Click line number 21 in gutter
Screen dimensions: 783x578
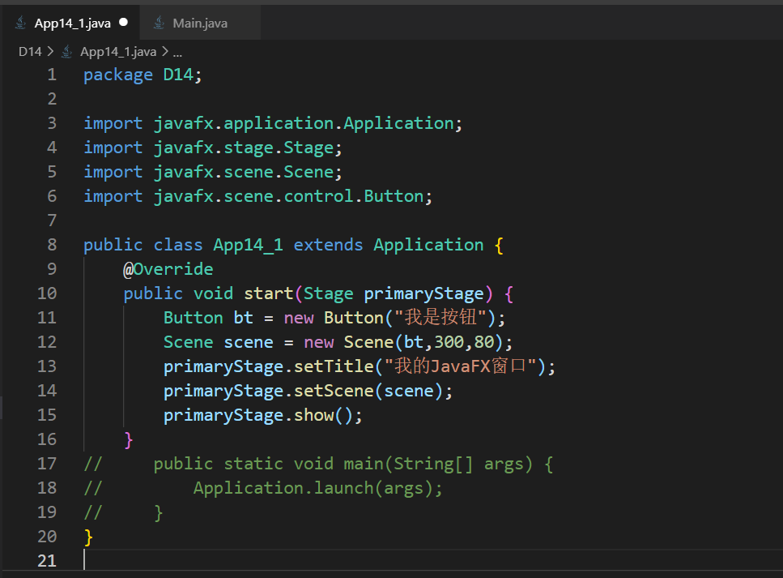click(47, 561)
